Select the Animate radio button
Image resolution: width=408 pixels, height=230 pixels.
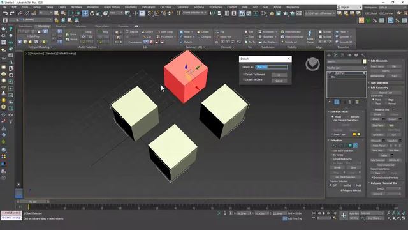point(348,116)
